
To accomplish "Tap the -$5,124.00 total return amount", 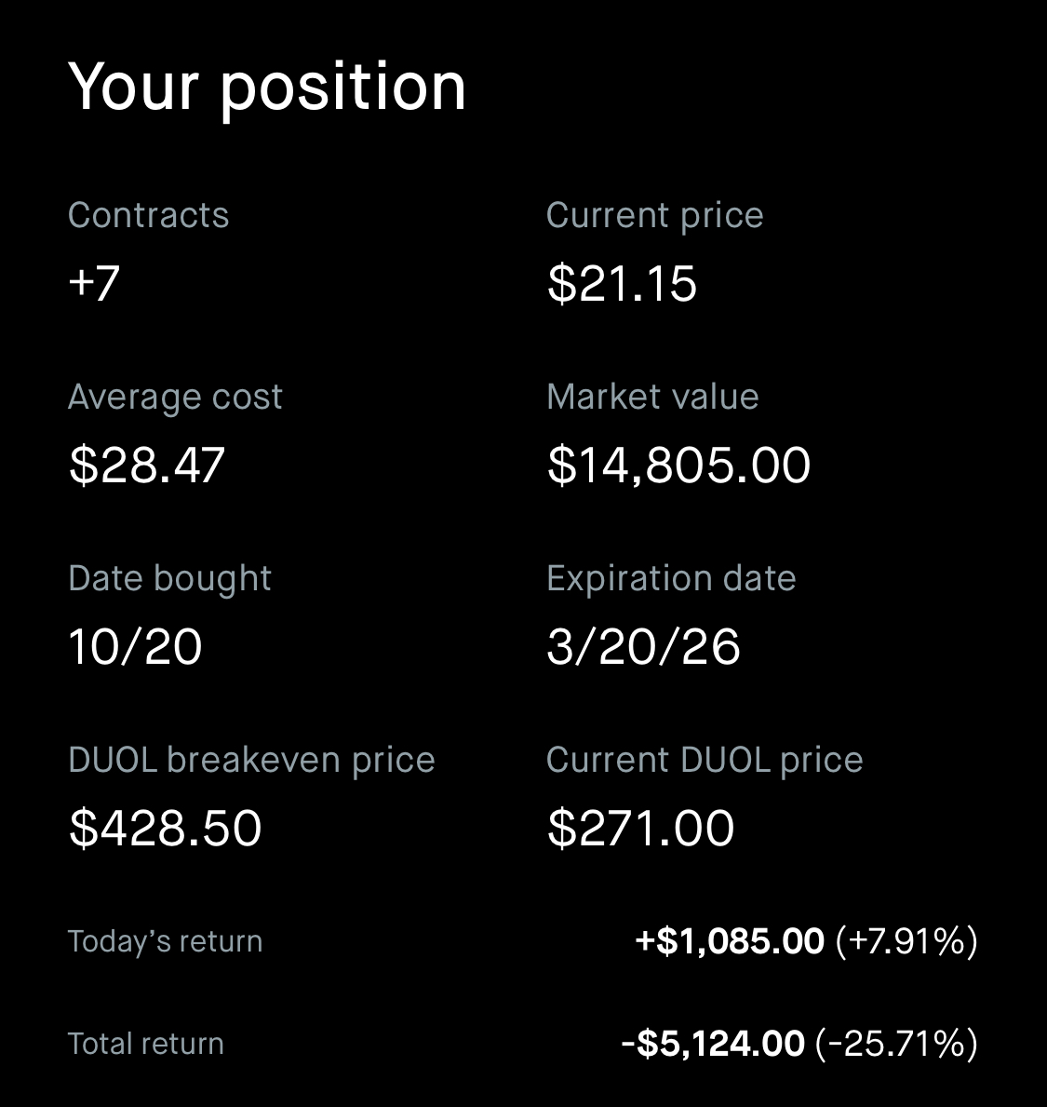I will pos(713,1044).
